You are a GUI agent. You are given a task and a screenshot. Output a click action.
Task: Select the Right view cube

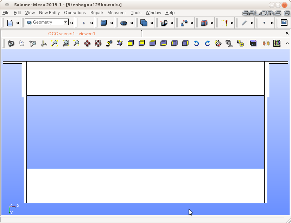point(185,43)
